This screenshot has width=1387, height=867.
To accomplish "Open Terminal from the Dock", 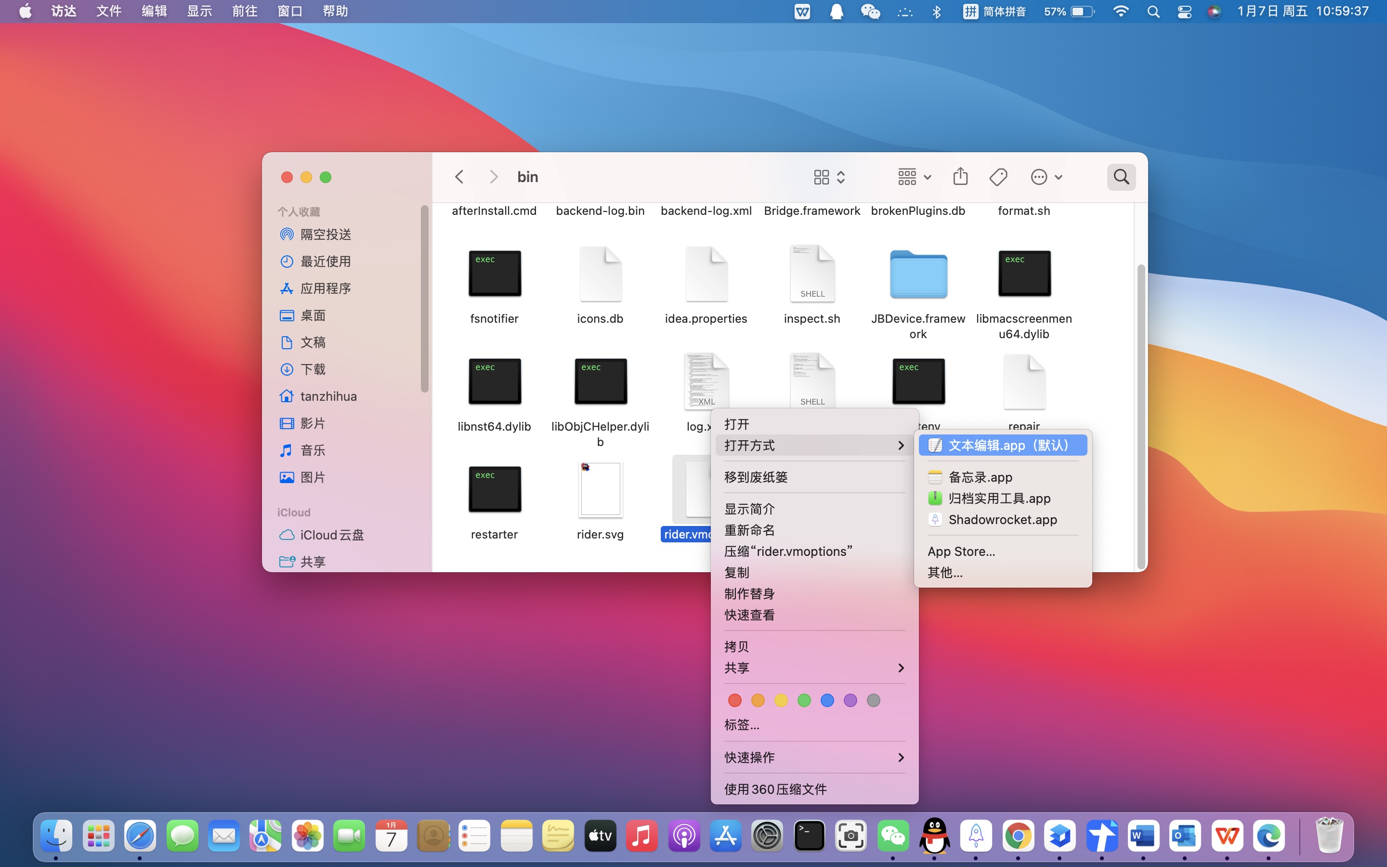I will coord(809,836).
